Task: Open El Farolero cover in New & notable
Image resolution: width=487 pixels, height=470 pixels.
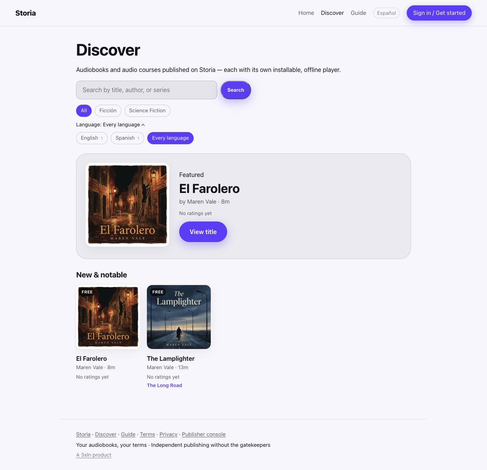Action: coord(108,317)
